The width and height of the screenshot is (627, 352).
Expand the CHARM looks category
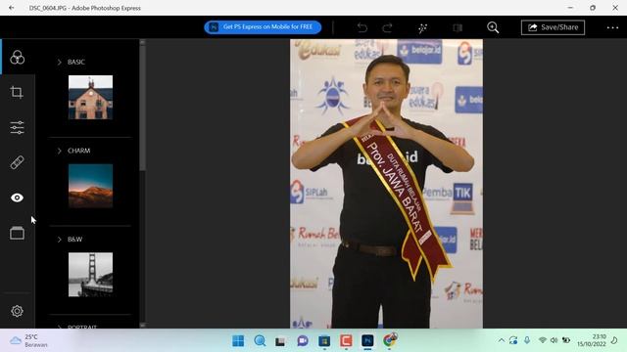point(59,151)
